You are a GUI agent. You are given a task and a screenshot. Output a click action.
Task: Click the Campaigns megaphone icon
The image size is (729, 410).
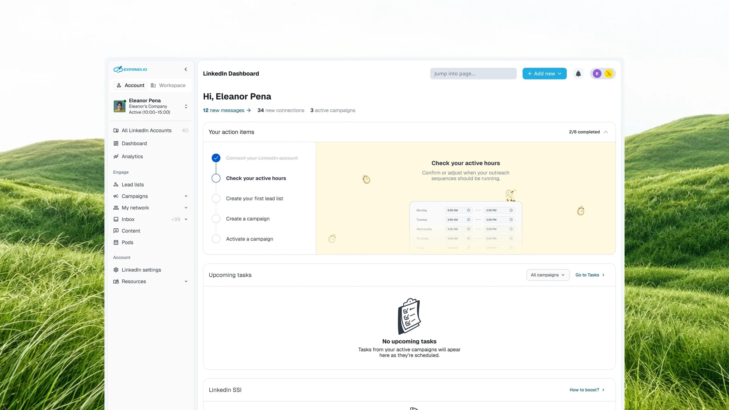pyautogui.click(x=116, y=196)
